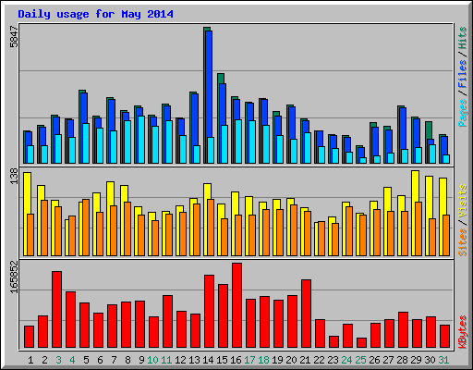Click the 'Daily usage for May 2014' title
Image resolution: width=473 pixels, height=370 pixels.
pyautogui.click(x=95, y=14)
